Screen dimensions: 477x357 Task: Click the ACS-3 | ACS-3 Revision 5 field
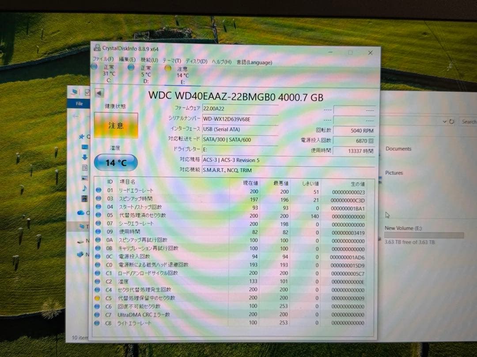(288, 160)
